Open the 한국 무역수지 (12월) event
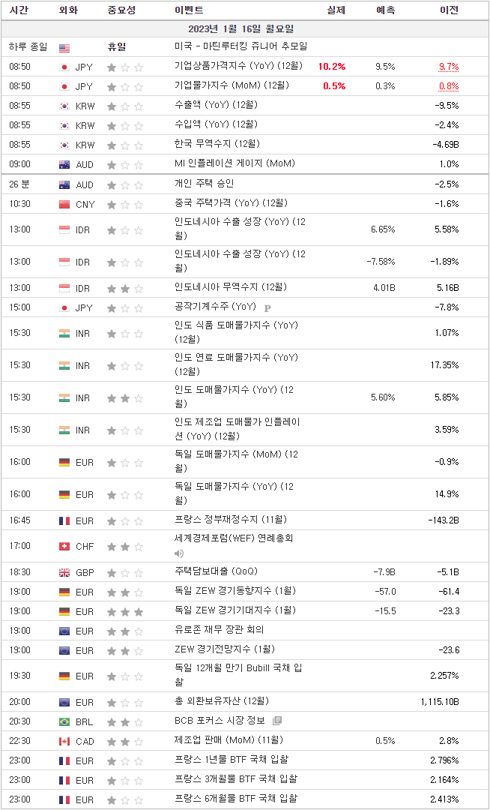This screenshot has height=810, width=490. tap(217, 143)
